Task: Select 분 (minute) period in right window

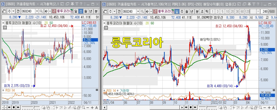Action: (197, 11)
